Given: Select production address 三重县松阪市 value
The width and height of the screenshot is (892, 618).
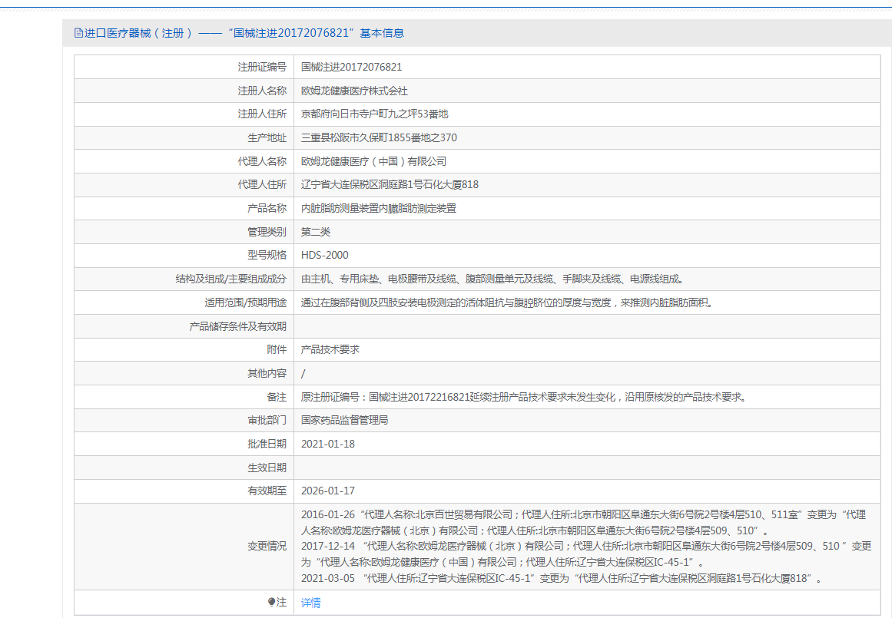Looking at the screenshot, I should 379,137.
